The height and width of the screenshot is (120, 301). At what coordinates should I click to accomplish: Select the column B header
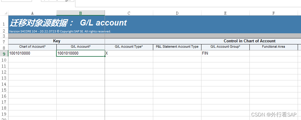[x=81, y=13]
